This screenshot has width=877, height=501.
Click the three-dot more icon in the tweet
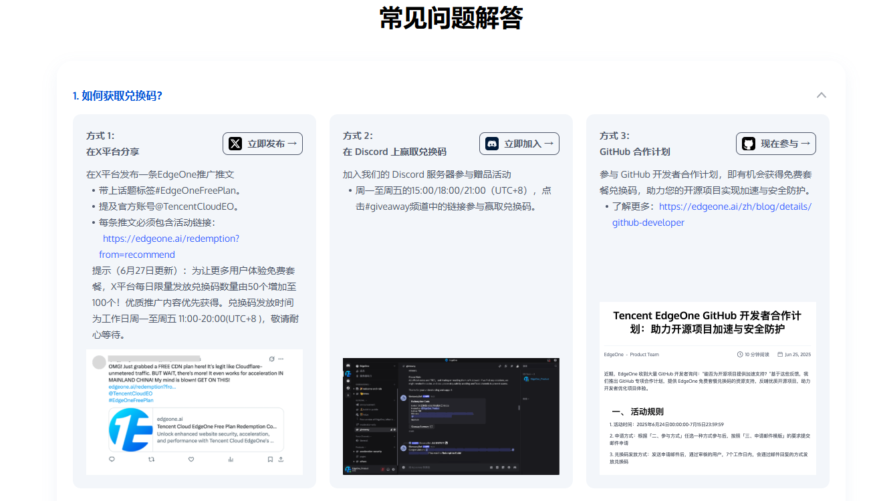pos(281,359)
